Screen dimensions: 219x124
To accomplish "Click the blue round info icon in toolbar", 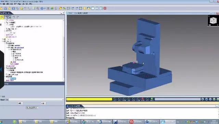I will coord(42,8).
